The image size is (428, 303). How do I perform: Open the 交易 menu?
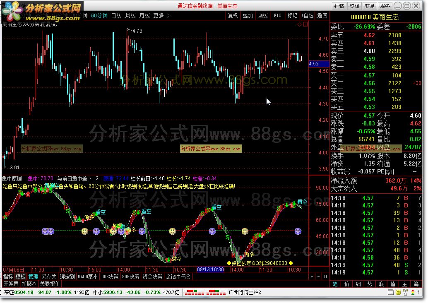point(370,6)
